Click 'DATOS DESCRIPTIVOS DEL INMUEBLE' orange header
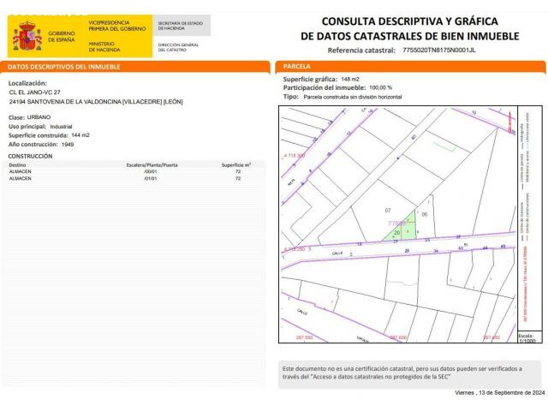This screenshot has height=411, width=548. (x=135, y=67)
